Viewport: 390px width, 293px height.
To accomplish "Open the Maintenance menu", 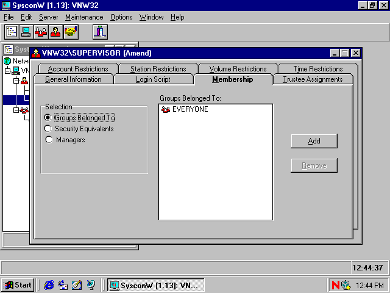I will [x=84, y=17].
